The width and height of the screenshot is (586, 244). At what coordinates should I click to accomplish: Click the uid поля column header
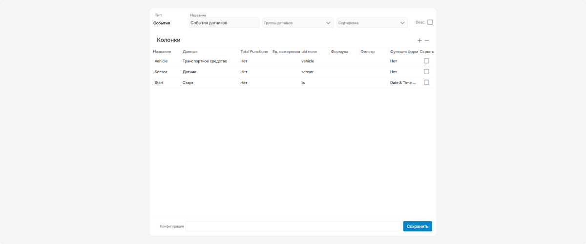[309, 52]
